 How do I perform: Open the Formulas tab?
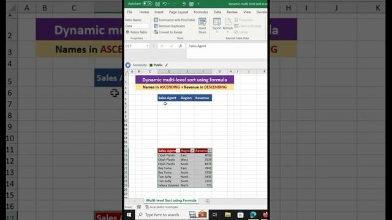click(x=201, y=12)
